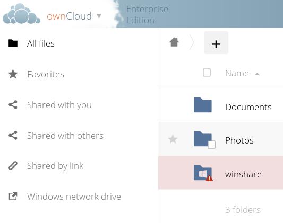
Task: Mark Photos folder as favorite with star
Action: (x=173, y=139)
